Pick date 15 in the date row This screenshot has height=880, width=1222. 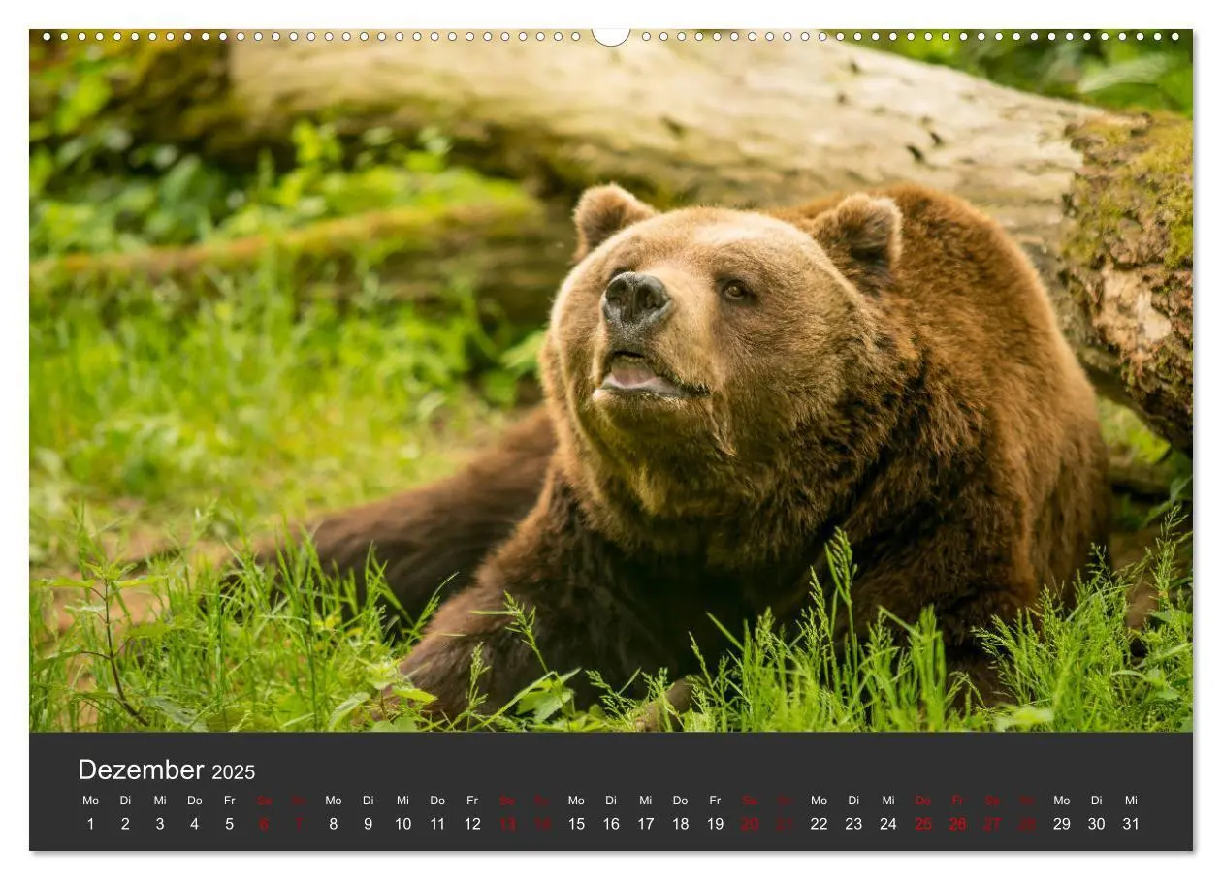click(x=576, y=824)
